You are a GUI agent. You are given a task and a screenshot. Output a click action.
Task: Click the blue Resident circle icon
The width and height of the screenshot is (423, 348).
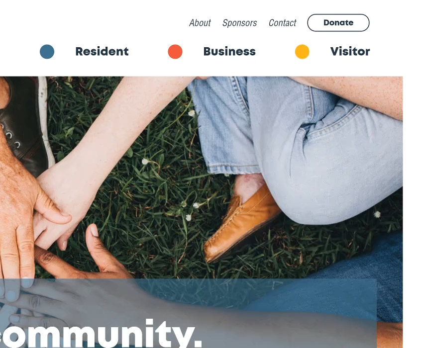tap(47, 52)
